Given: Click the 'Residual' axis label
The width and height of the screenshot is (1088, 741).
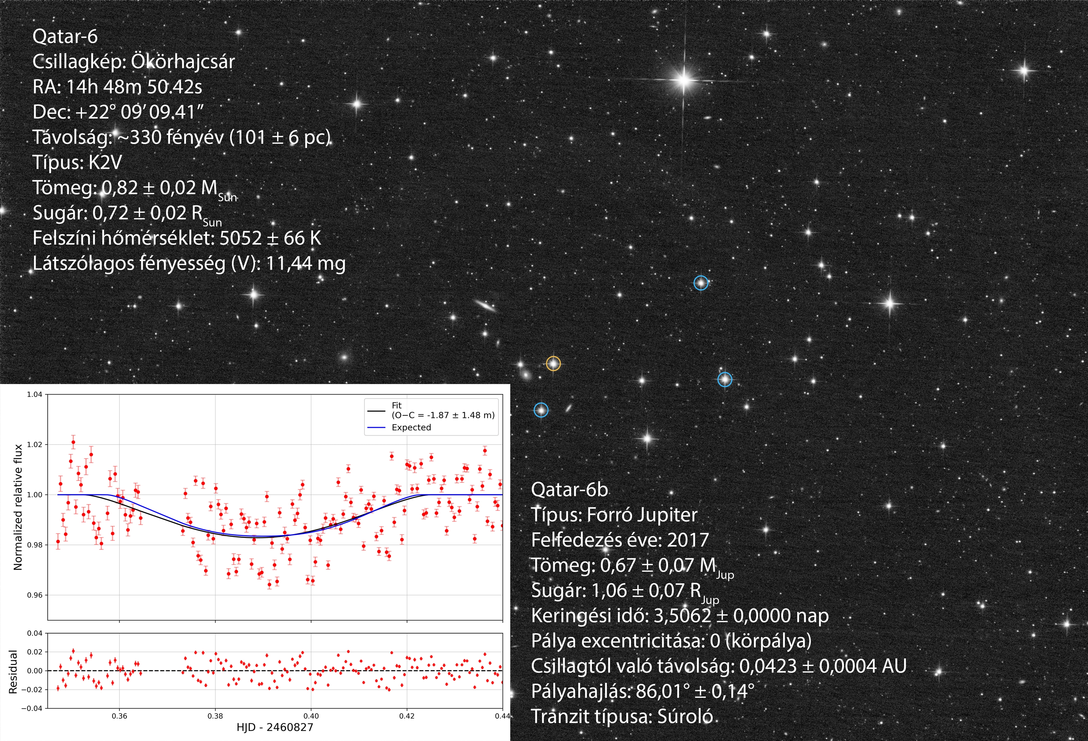Looking at the screenshot, I should tap(13, 672).
